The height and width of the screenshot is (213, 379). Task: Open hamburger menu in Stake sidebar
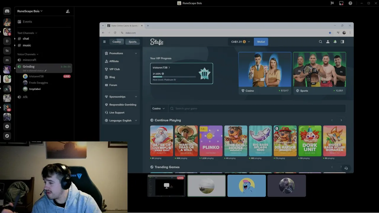click(x=104, y=42)
